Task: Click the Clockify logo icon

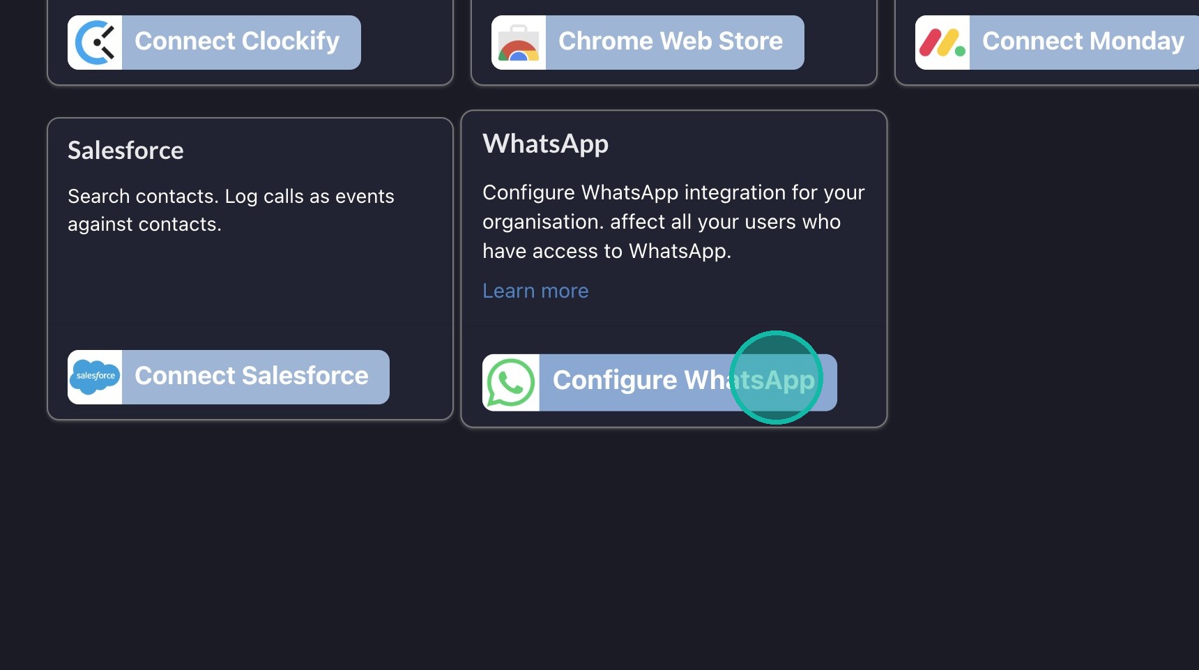Action: click(95, 43)
